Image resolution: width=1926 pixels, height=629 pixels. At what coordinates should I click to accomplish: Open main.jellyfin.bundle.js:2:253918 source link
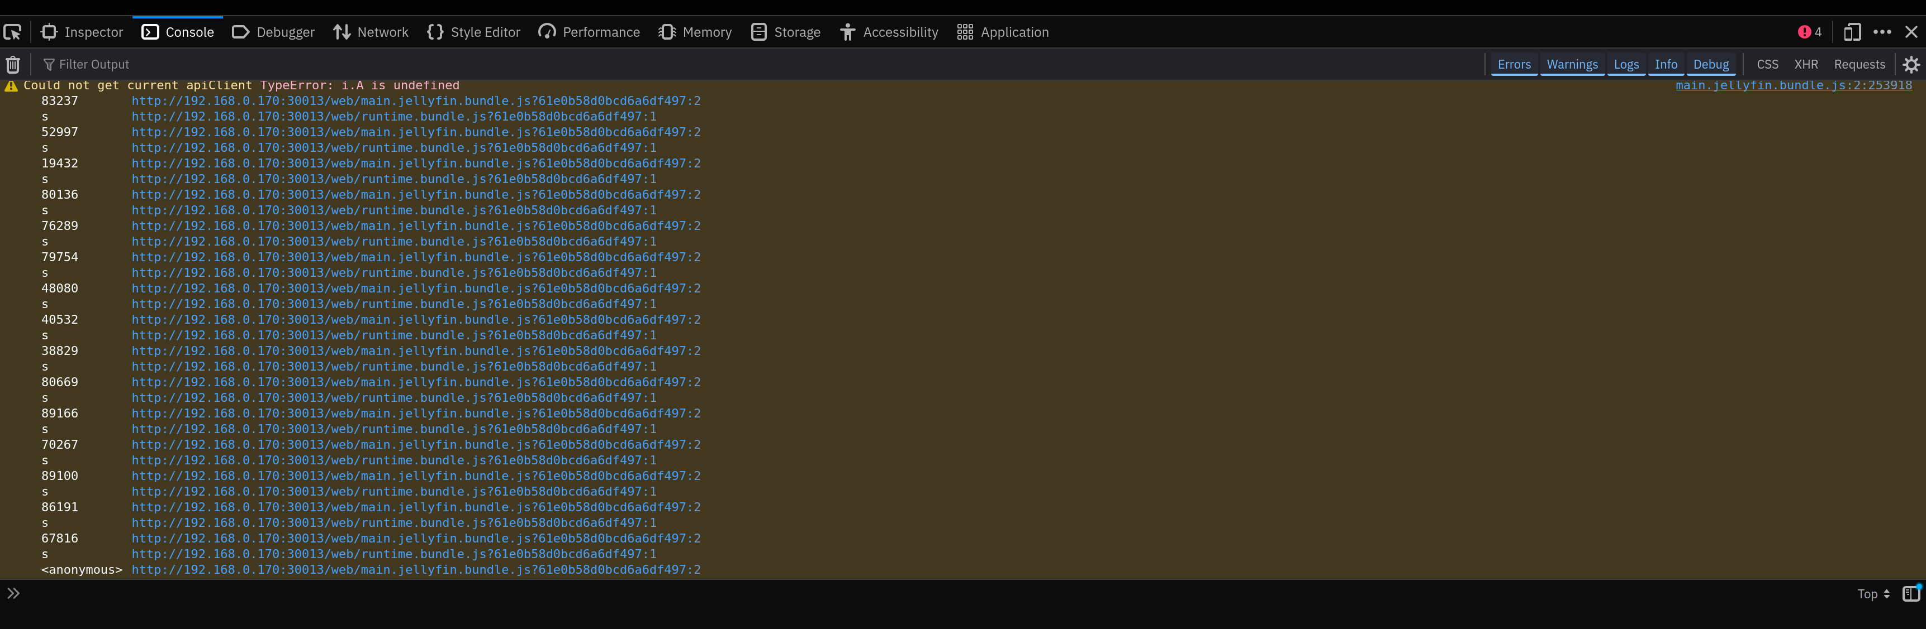(x=1793, y=85)
